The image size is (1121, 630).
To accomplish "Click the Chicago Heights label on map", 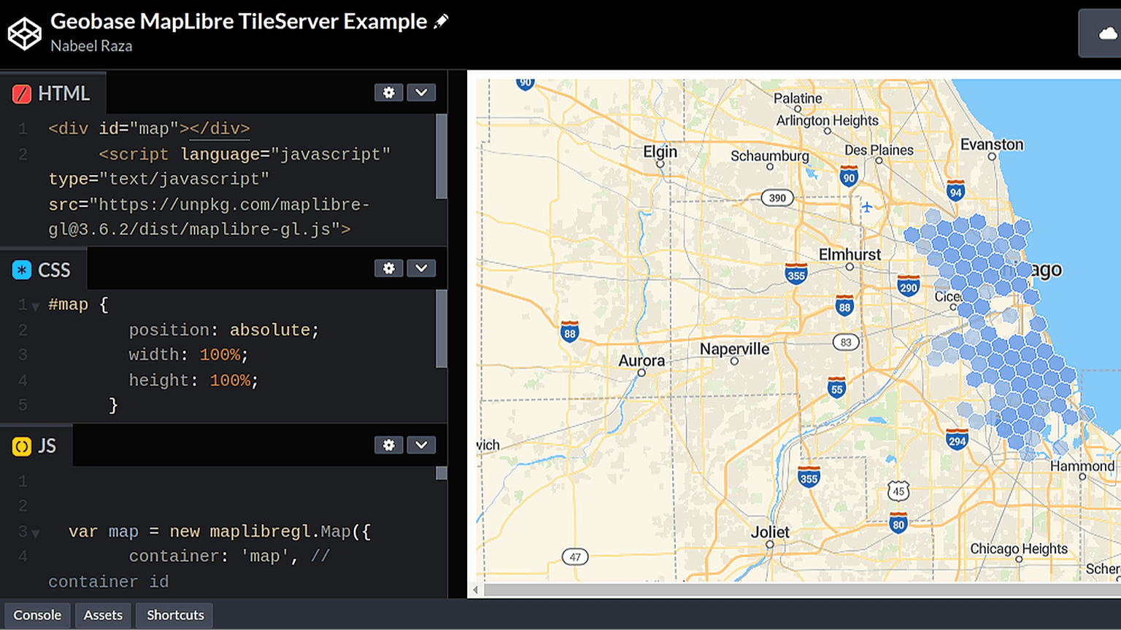I will 1019,548.
